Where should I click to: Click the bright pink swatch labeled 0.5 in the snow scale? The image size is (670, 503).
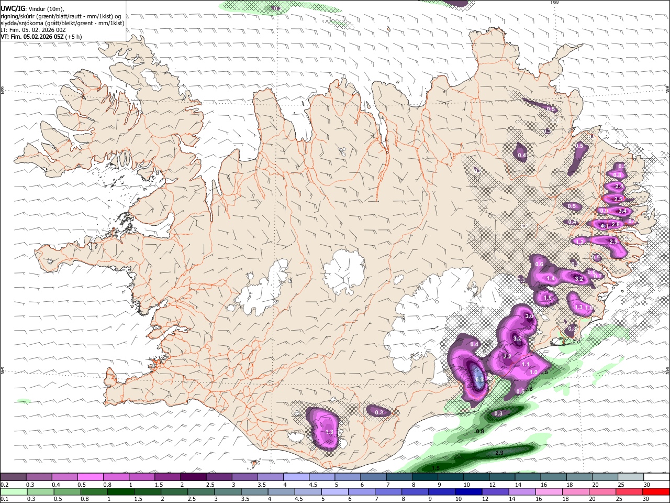pos(91,477)
